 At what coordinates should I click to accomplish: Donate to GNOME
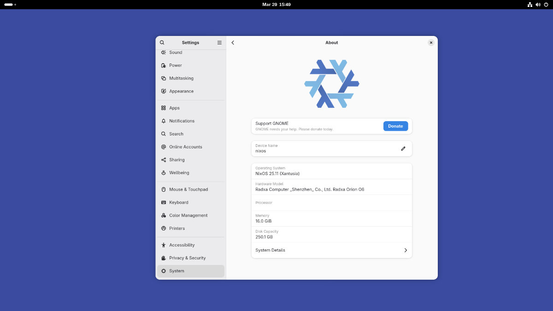(x=395, y=126)
